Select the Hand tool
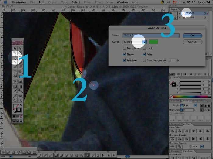 (15, 101)
